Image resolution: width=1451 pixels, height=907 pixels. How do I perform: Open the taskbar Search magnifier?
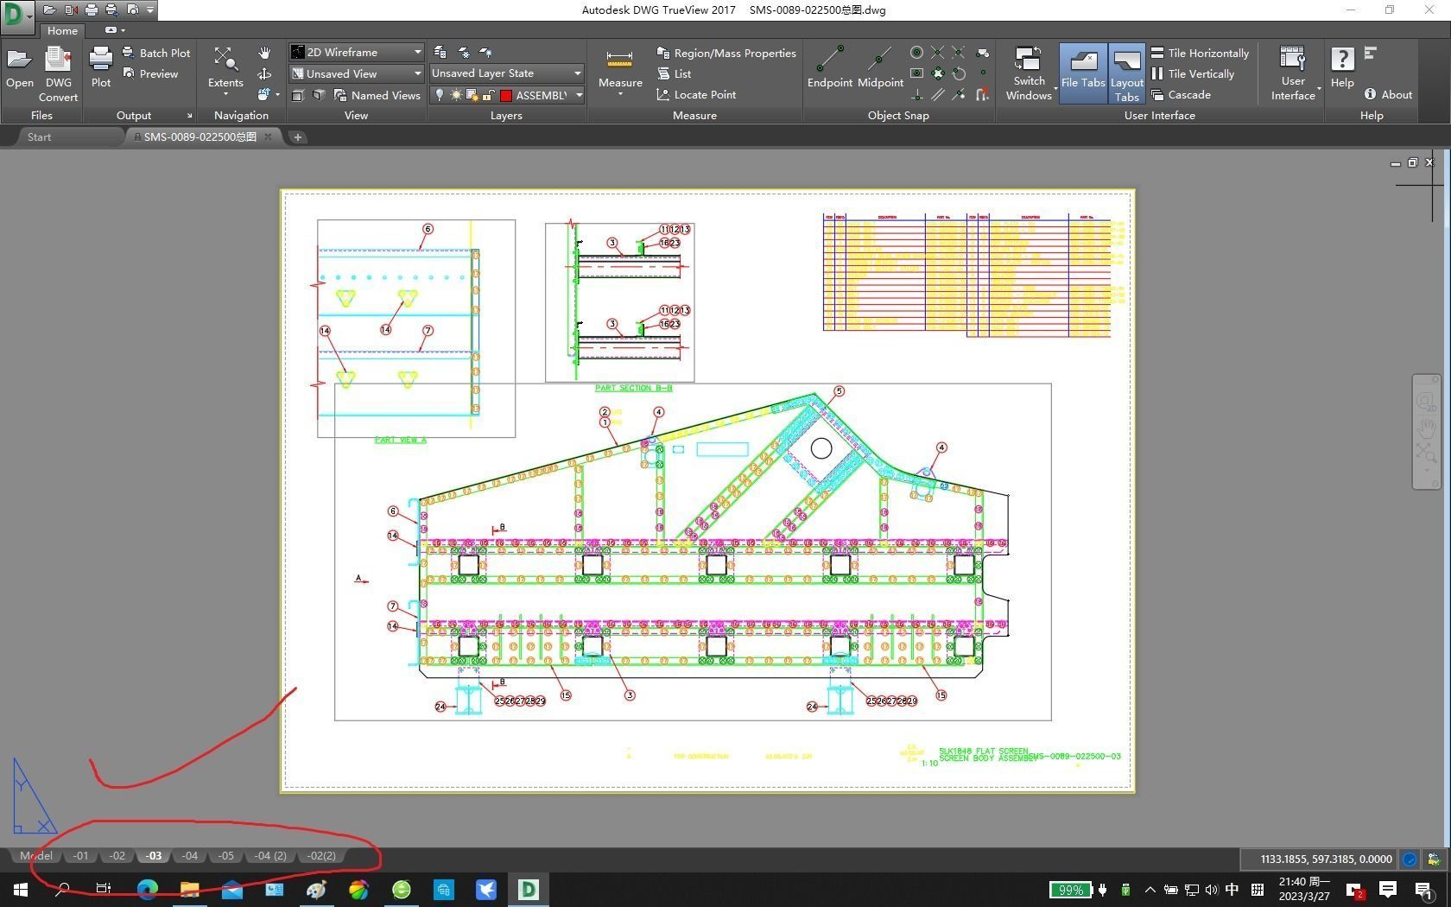click(x=62, y=889)
